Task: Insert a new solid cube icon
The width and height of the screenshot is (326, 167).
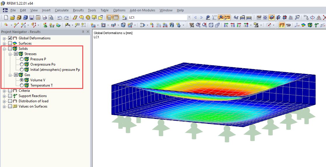Action: tap(123, 25)
